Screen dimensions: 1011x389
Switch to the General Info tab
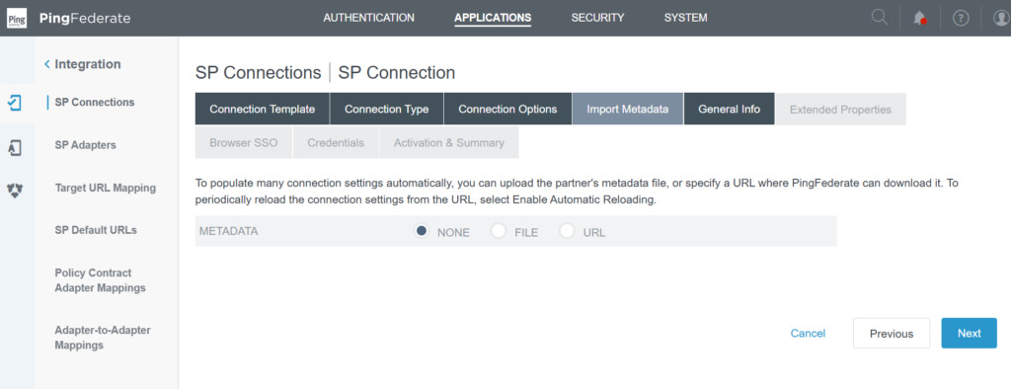(x=730, y=109)
